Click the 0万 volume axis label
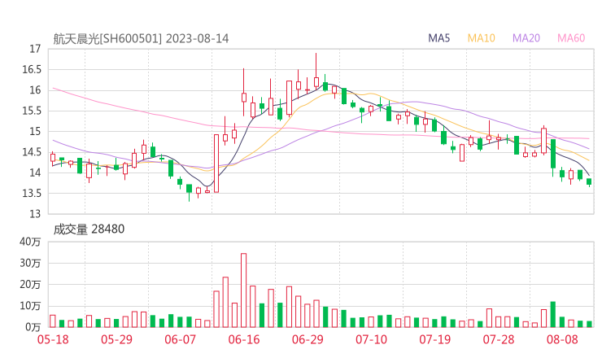Image resolution: width=602 pixels, height=358 pixels. click(33, 327)
